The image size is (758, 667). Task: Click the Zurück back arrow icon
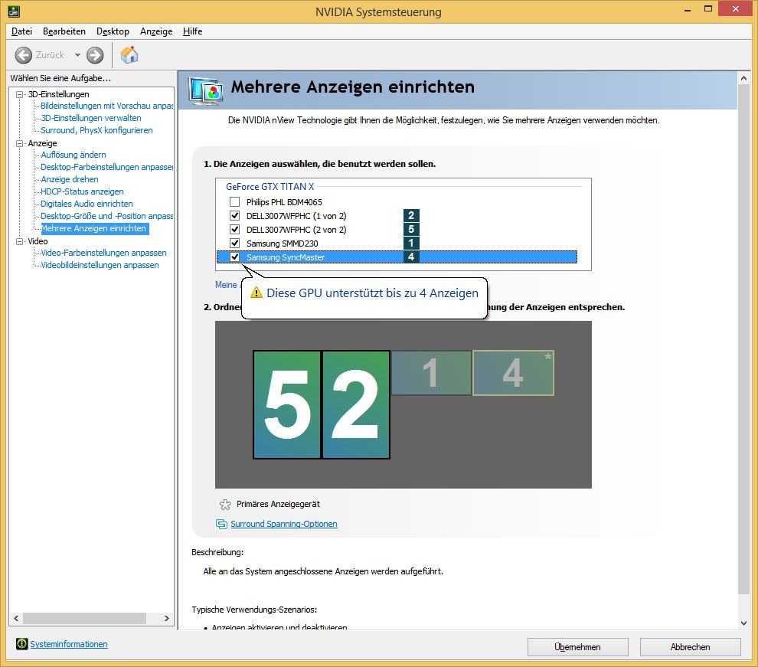click(x=23, y=55)
